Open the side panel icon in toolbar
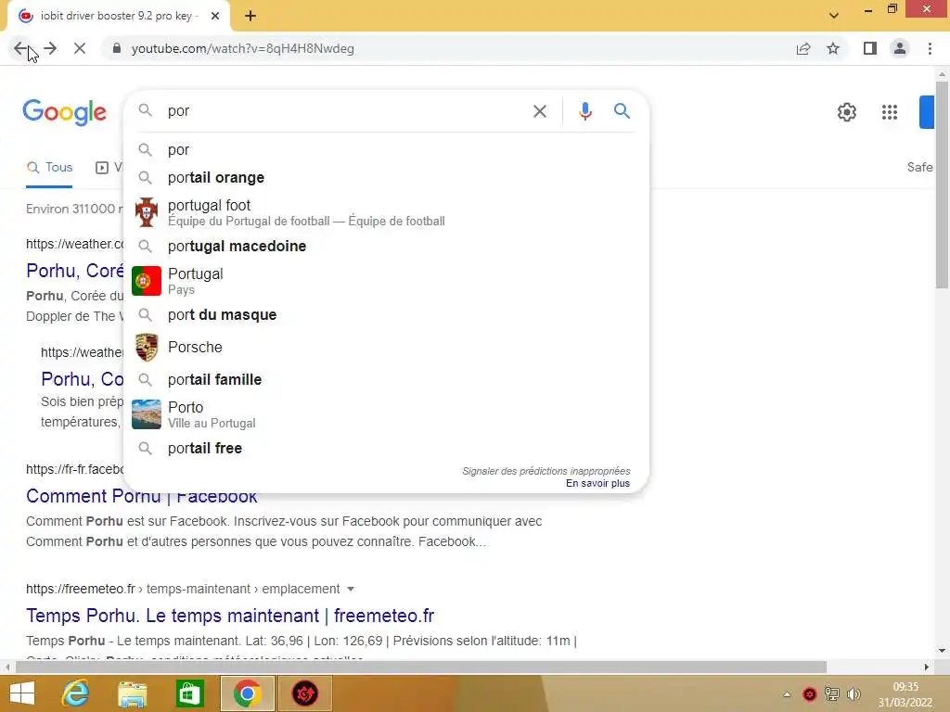The image size is (950, 712). pyautogui.click(x=870, y=48)
